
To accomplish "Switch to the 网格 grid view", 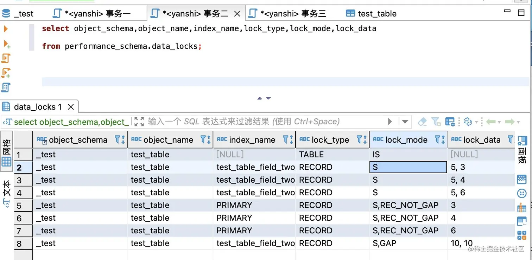I will click(7, 152).
